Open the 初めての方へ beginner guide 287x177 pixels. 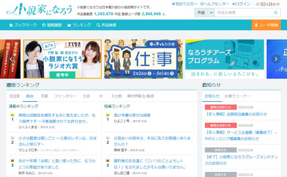coord(185,4)
